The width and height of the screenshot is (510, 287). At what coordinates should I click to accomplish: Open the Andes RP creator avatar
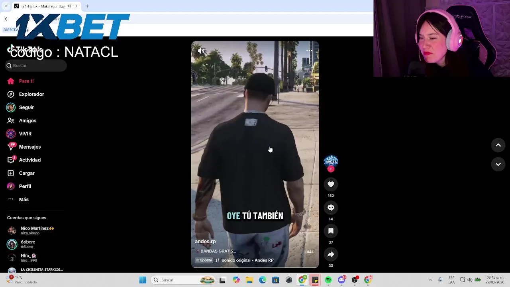pyautogui.click(x=331, y=161)
